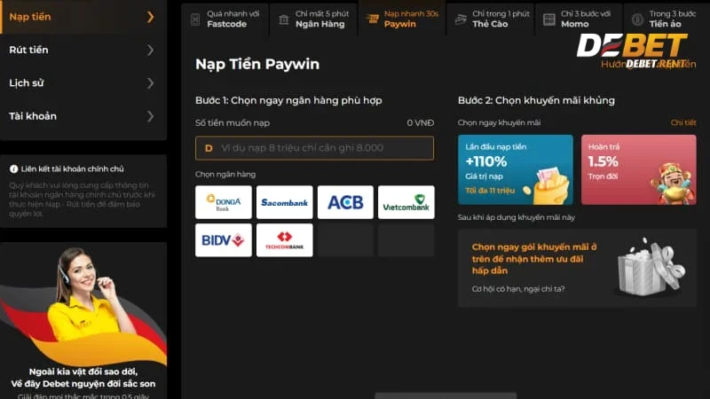
Task: Click the 0 VNĐ amount value
Action: point(420,122)
